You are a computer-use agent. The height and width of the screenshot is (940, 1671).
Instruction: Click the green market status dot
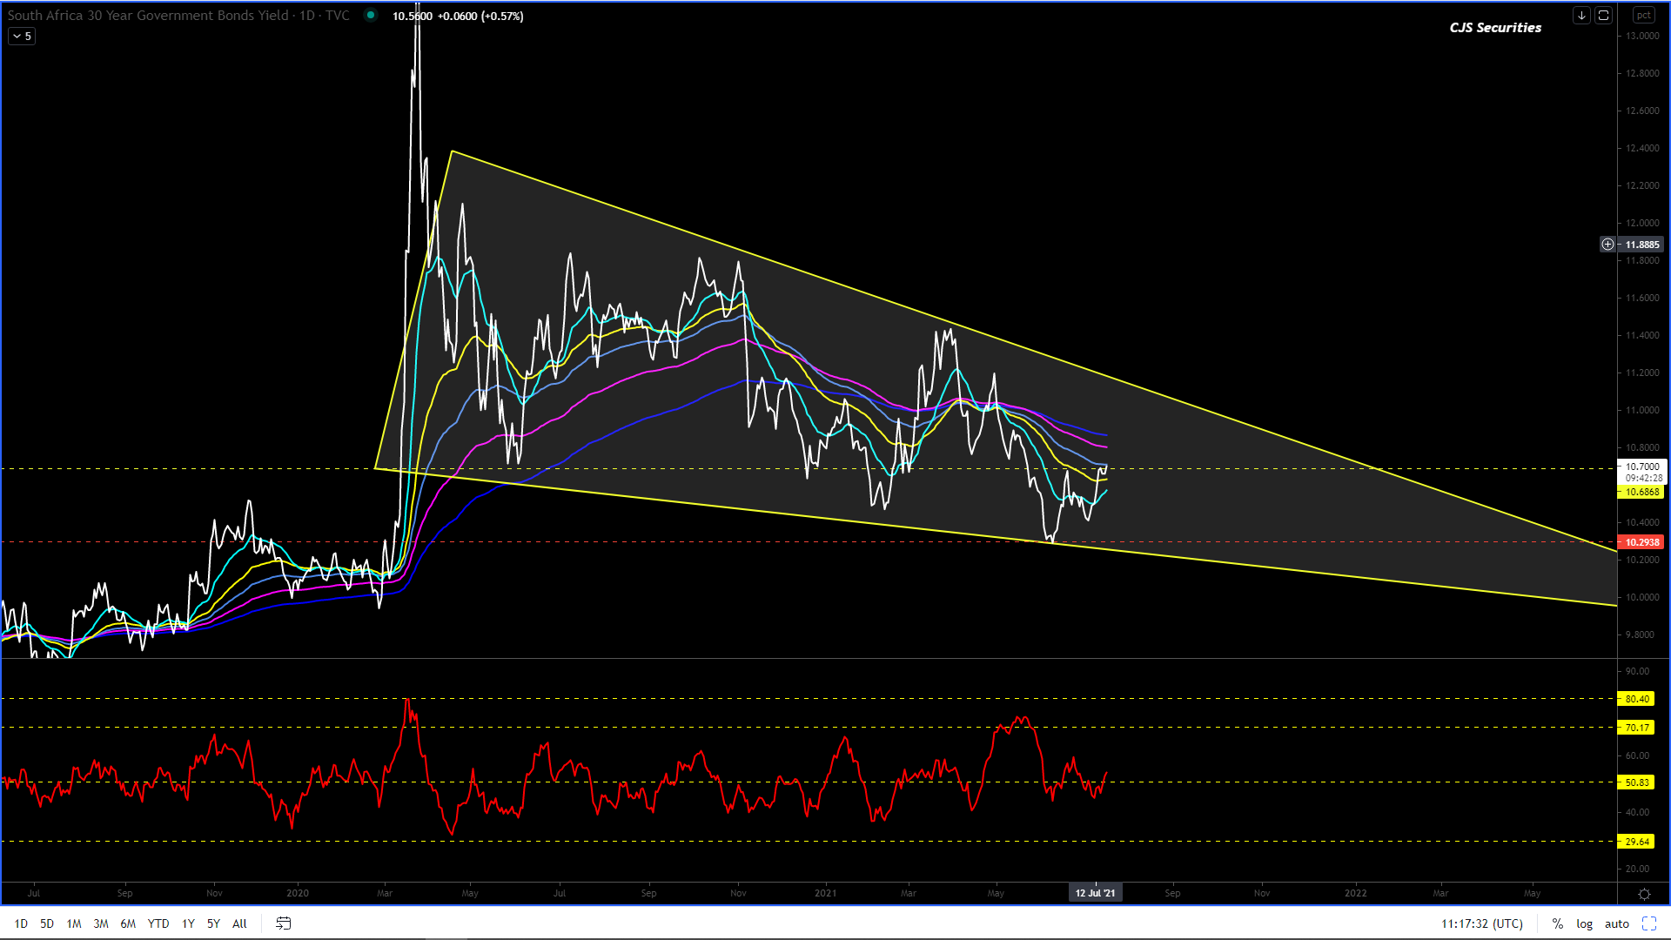coord(371,15)
